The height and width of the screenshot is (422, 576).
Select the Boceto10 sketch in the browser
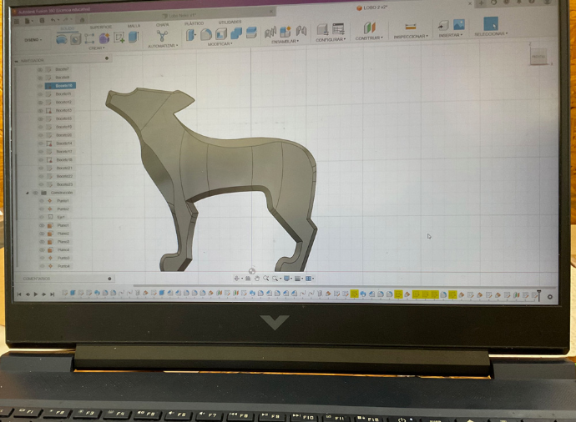pyautogui.click(x=60, y=86)
